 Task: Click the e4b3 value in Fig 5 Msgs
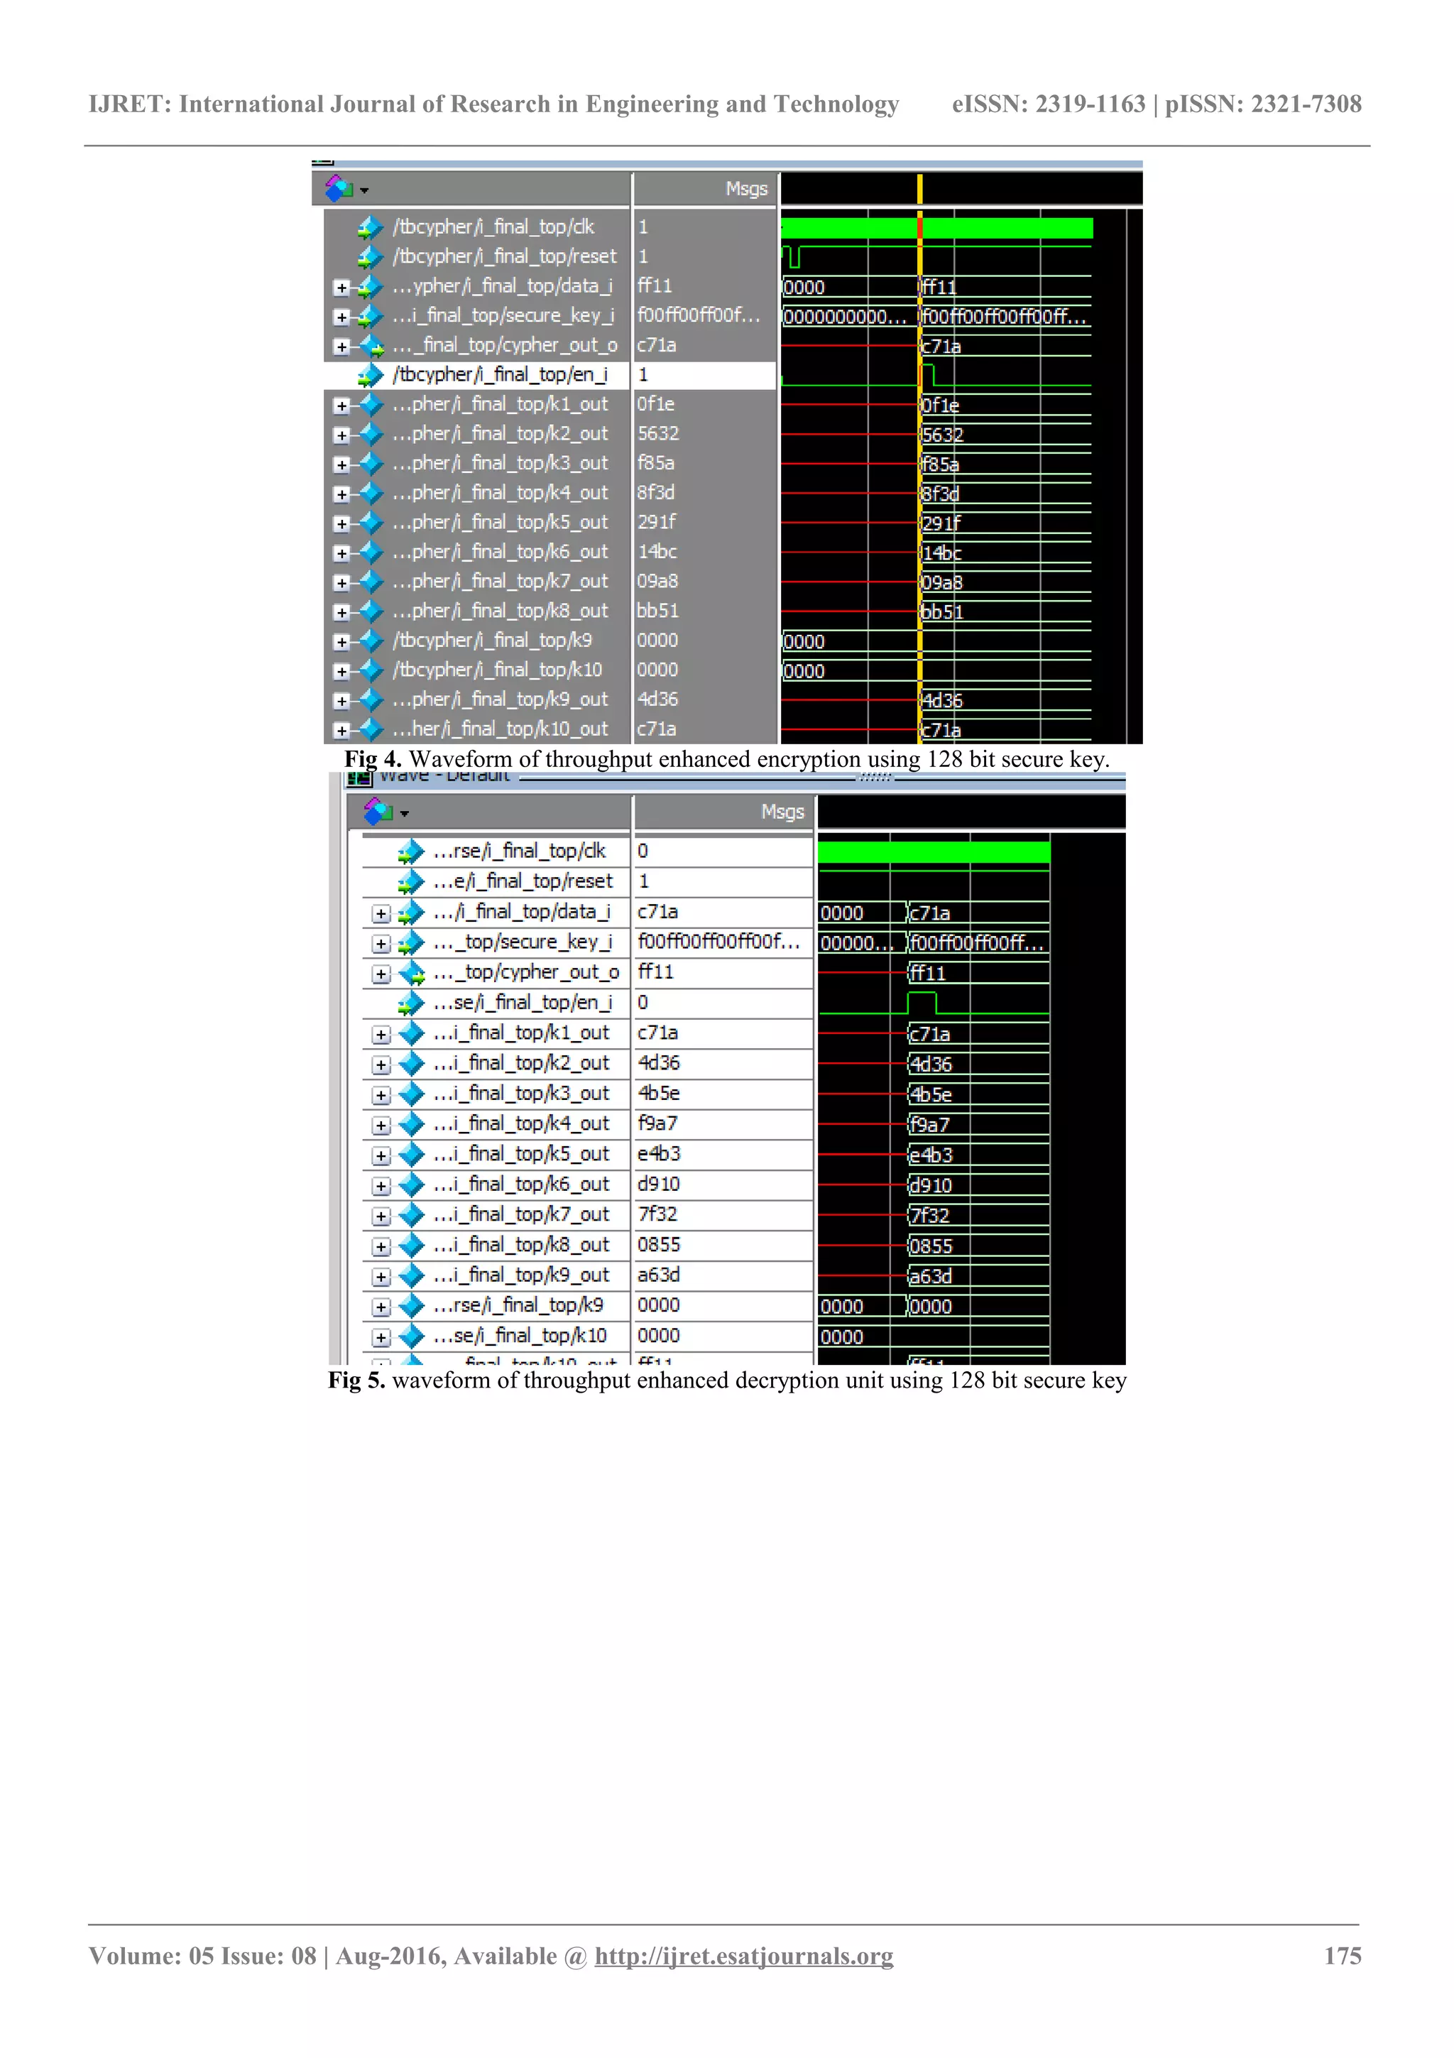pyautogui.click(x=658, y=1155)
